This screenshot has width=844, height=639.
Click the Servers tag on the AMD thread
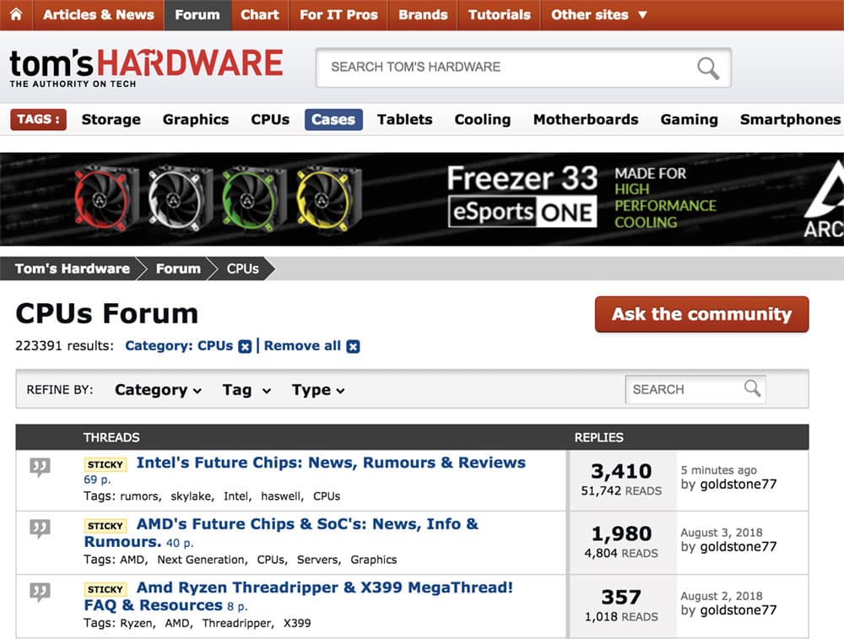click(317, 560)
